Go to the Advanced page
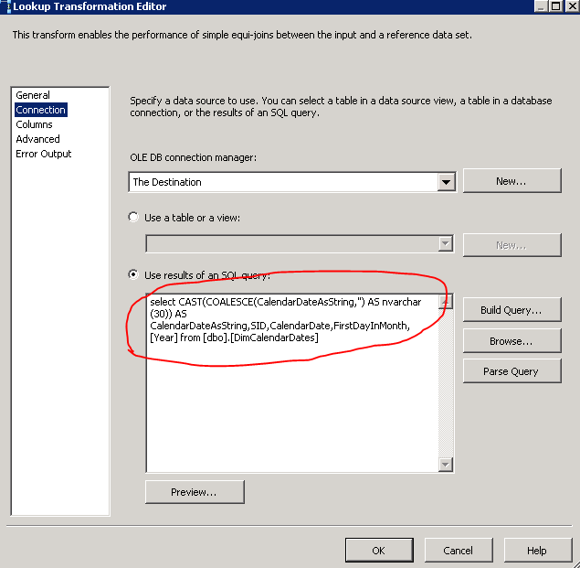 point(37,139)
